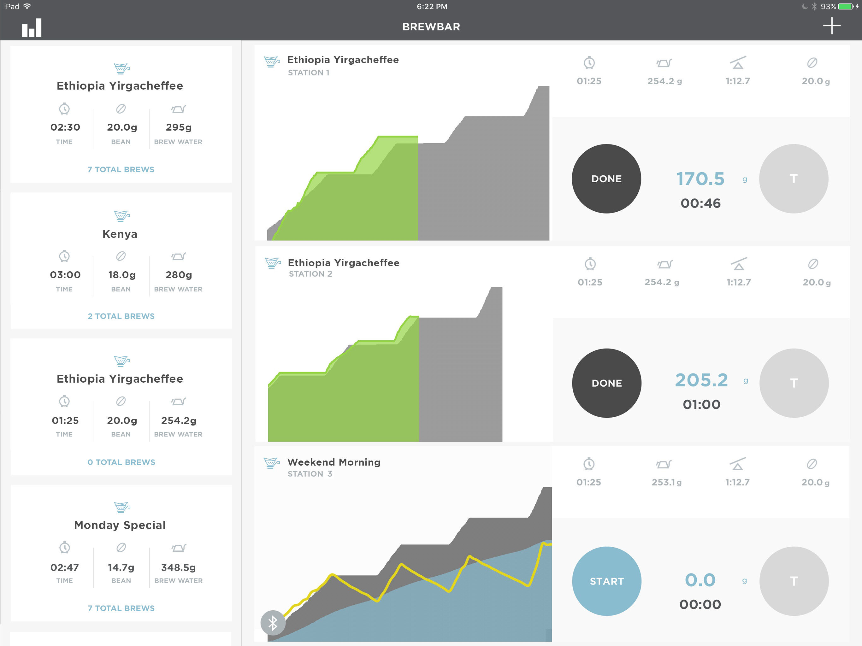Tap dripper icon beside Station 2 title
The width and height of the screenshot is (862, 646).
click(x=273, y=263)
